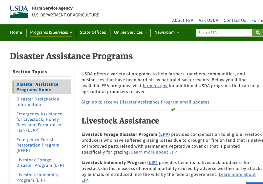Follow the farmers.gov link
Viewport: 263px width, 184px height.
click(x=155, y=86)
